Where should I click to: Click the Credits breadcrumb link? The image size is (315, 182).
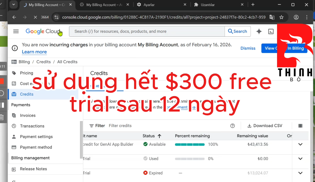coord(43,62)
